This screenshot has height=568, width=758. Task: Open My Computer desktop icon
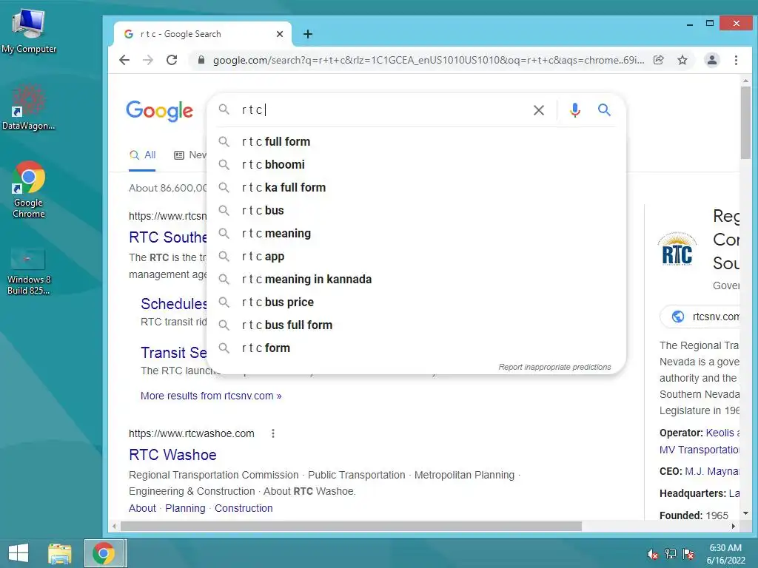(29, 30)
